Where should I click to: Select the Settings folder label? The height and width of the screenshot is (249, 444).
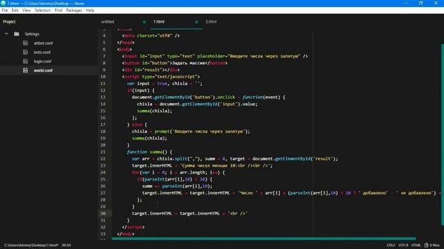[32, 34]
